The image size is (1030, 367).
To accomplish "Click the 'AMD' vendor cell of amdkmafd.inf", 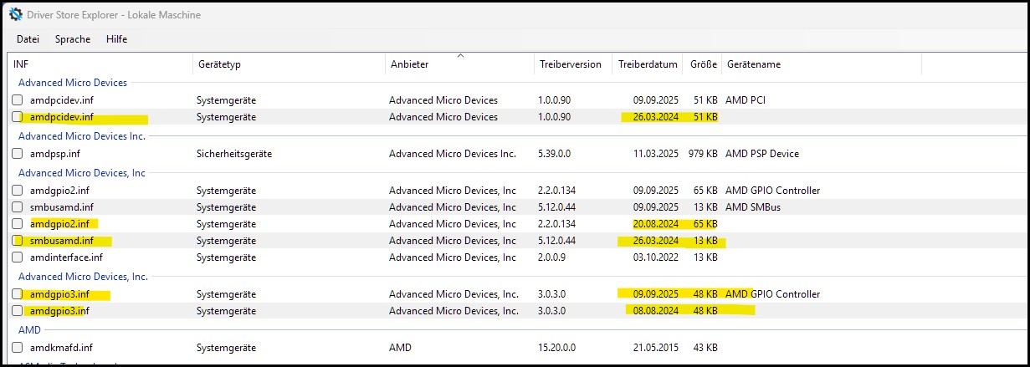I will click(400, 348).
